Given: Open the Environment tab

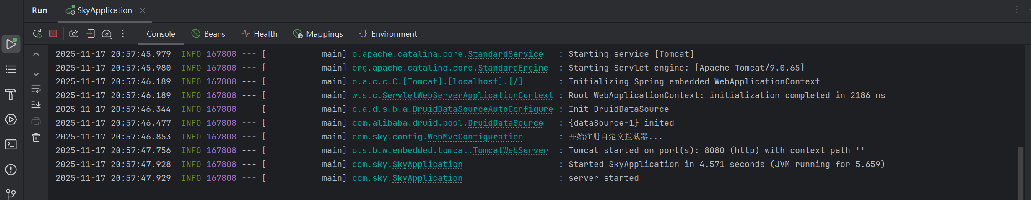Looking at the screenshot, I should coord(388,34).
